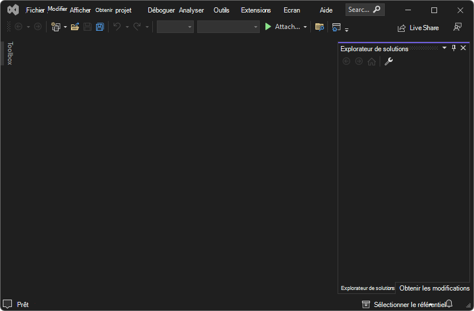Redo the last undone action
474x311 pixels.
[x=137, y=27]
